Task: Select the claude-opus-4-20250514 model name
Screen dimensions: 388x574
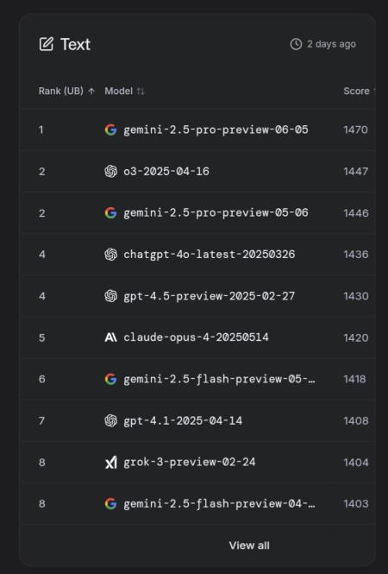Action: [x=196, y=337]
